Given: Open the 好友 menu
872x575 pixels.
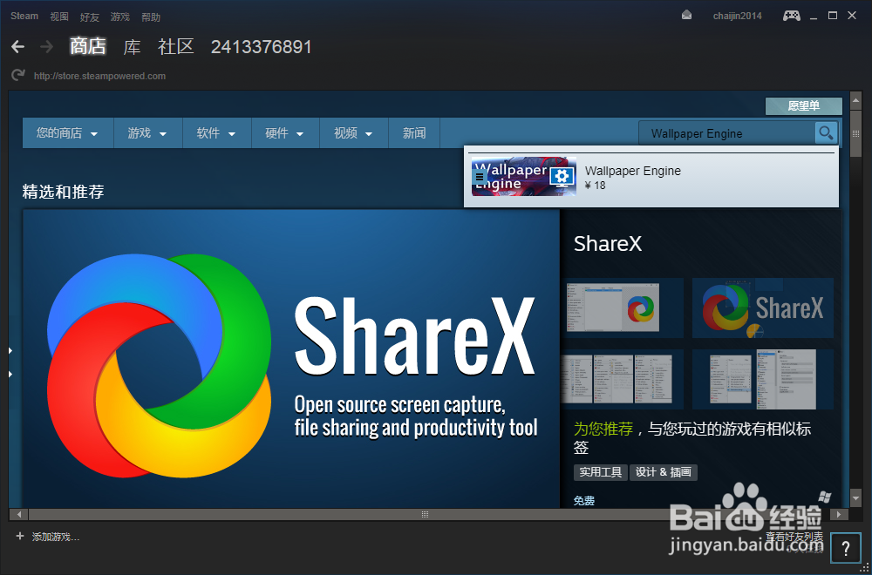Looking at the screenshot, I should click(90, 17).
